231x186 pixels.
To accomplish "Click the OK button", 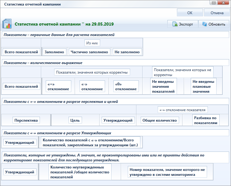I will coord(190,13).
